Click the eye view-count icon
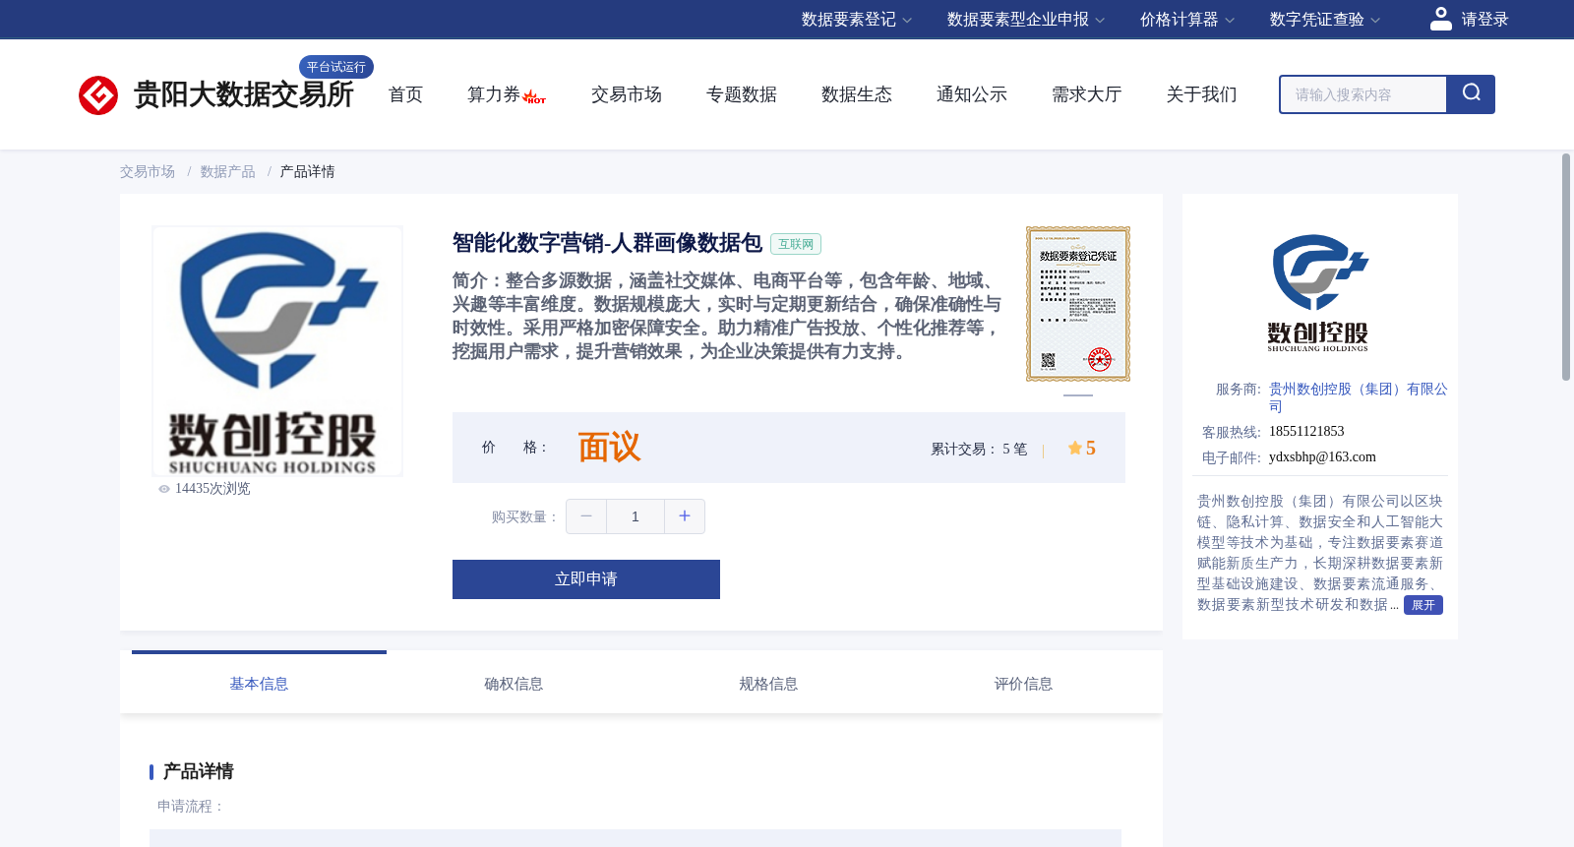The image size is (1574, 847). (164, 489)
